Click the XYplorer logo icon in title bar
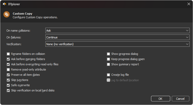 click(x=4, y=4)
